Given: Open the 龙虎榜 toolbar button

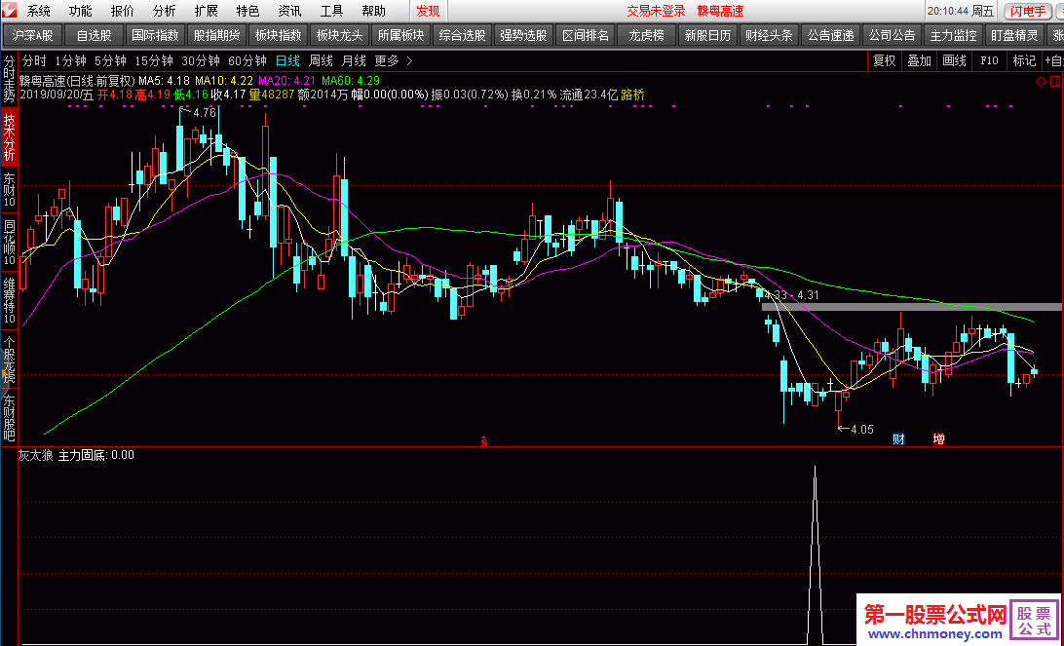Looking at the screenshot, I should click(x=646, y=35).
